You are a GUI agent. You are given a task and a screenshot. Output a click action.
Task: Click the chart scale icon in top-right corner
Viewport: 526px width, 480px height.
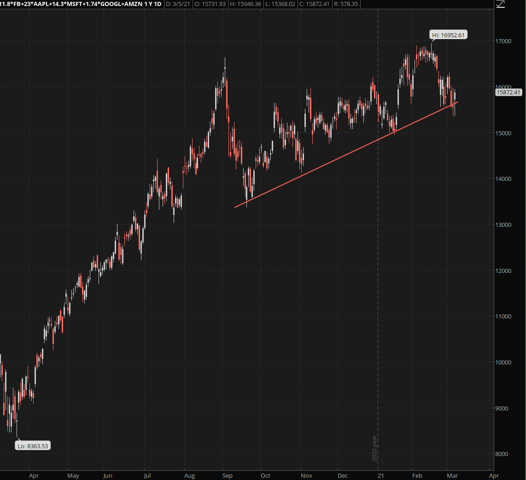(501, 4)
